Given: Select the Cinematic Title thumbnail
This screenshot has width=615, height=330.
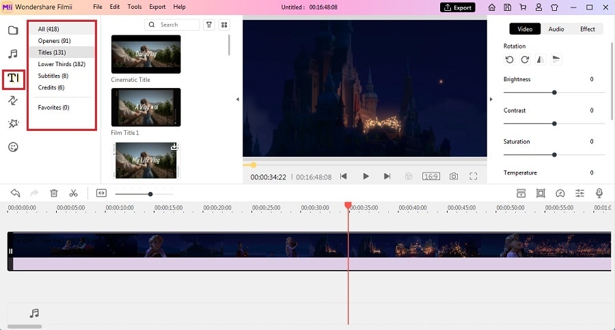Looking at the screenshot, I should click(x=146, y=54).
